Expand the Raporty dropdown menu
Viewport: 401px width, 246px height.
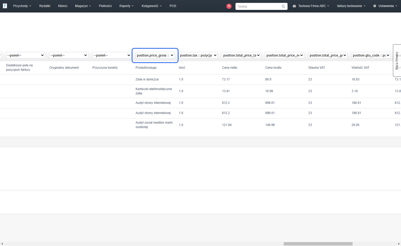[x=126, y=6]
